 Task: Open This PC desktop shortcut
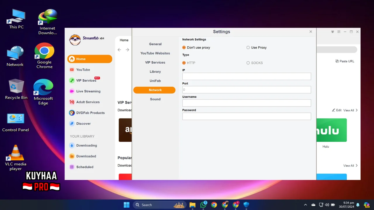(x=16, y=19)
